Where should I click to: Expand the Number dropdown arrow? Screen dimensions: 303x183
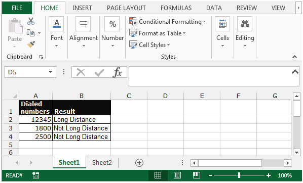point(112,46)
